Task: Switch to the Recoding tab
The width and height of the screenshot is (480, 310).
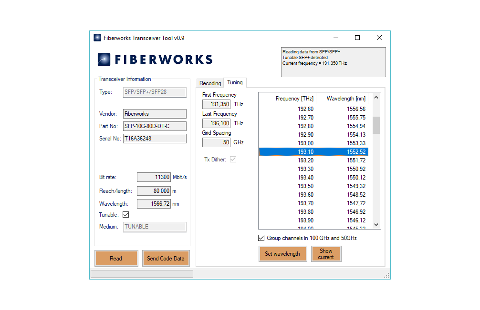Action: [210, 83]
